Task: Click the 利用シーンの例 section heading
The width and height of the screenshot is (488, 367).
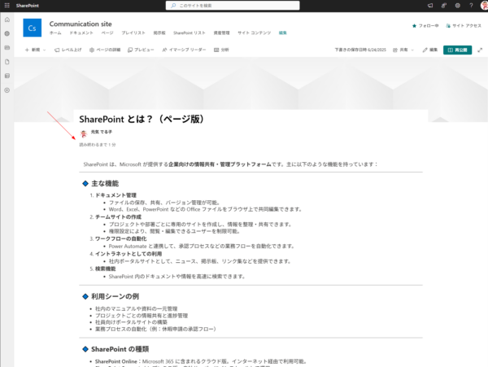Action: (x=115, y=296)
